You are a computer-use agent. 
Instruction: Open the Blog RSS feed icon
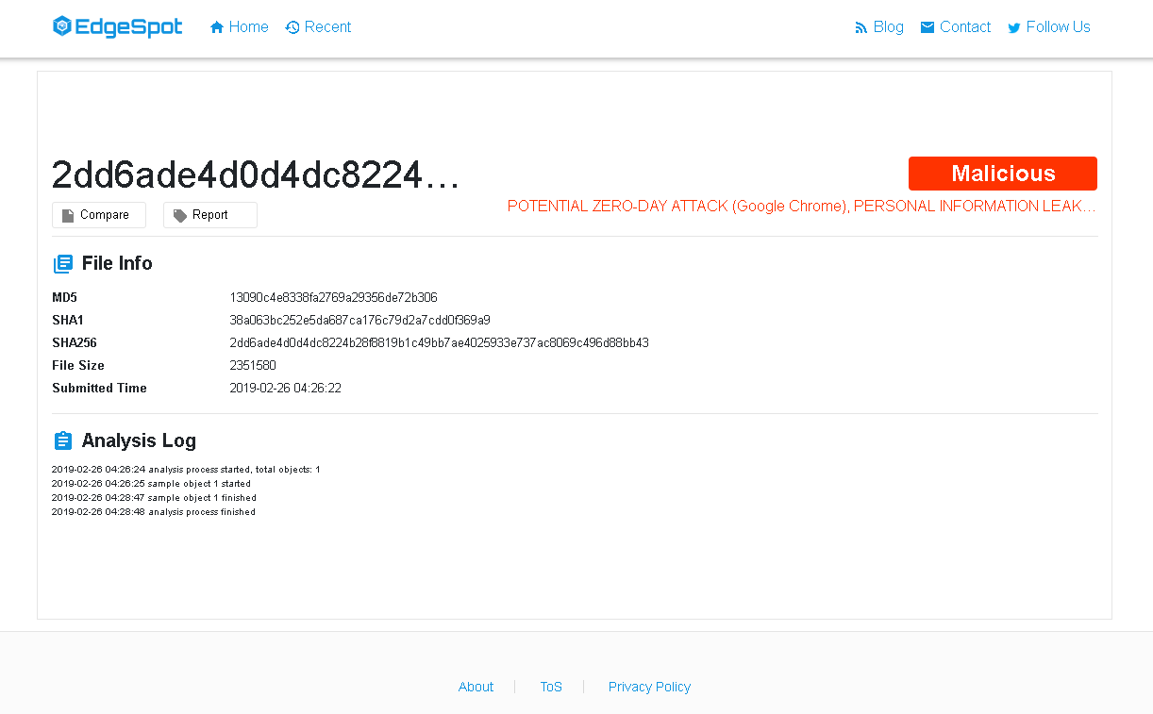point(860,26)
